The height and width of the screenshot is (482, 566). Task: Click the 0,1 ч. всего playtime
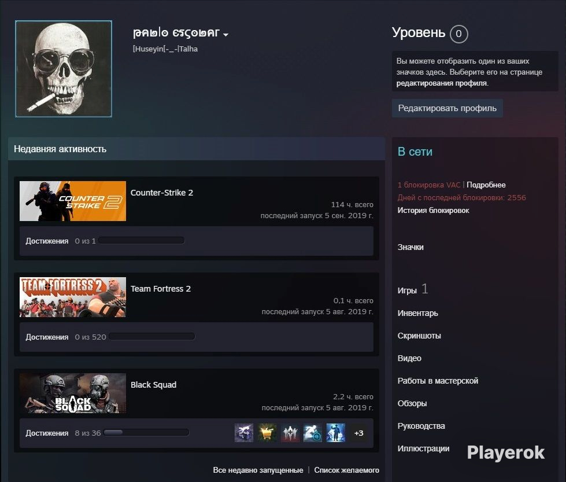(x=353, y=301)
